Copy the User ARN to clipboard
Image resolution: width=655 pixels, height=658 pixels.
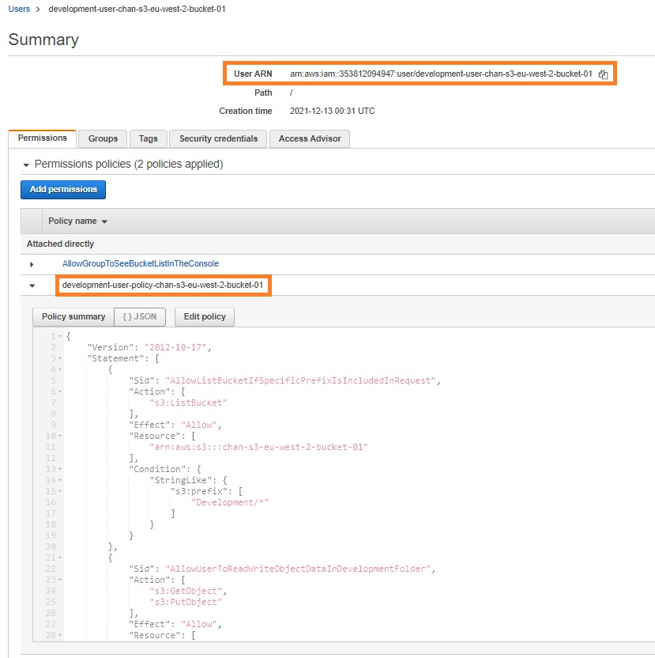coord(603,74)
